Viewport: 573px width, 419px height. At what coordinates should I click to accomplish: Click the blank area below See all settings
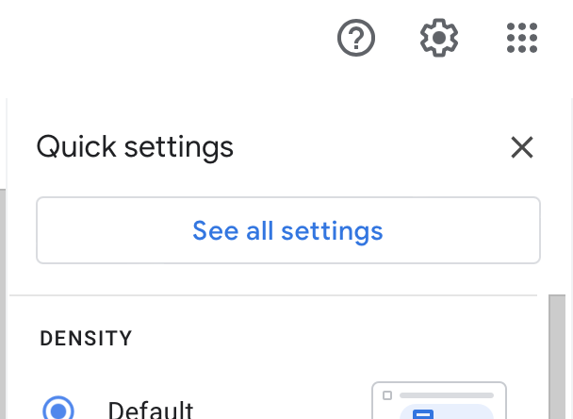tap(288, 278)
